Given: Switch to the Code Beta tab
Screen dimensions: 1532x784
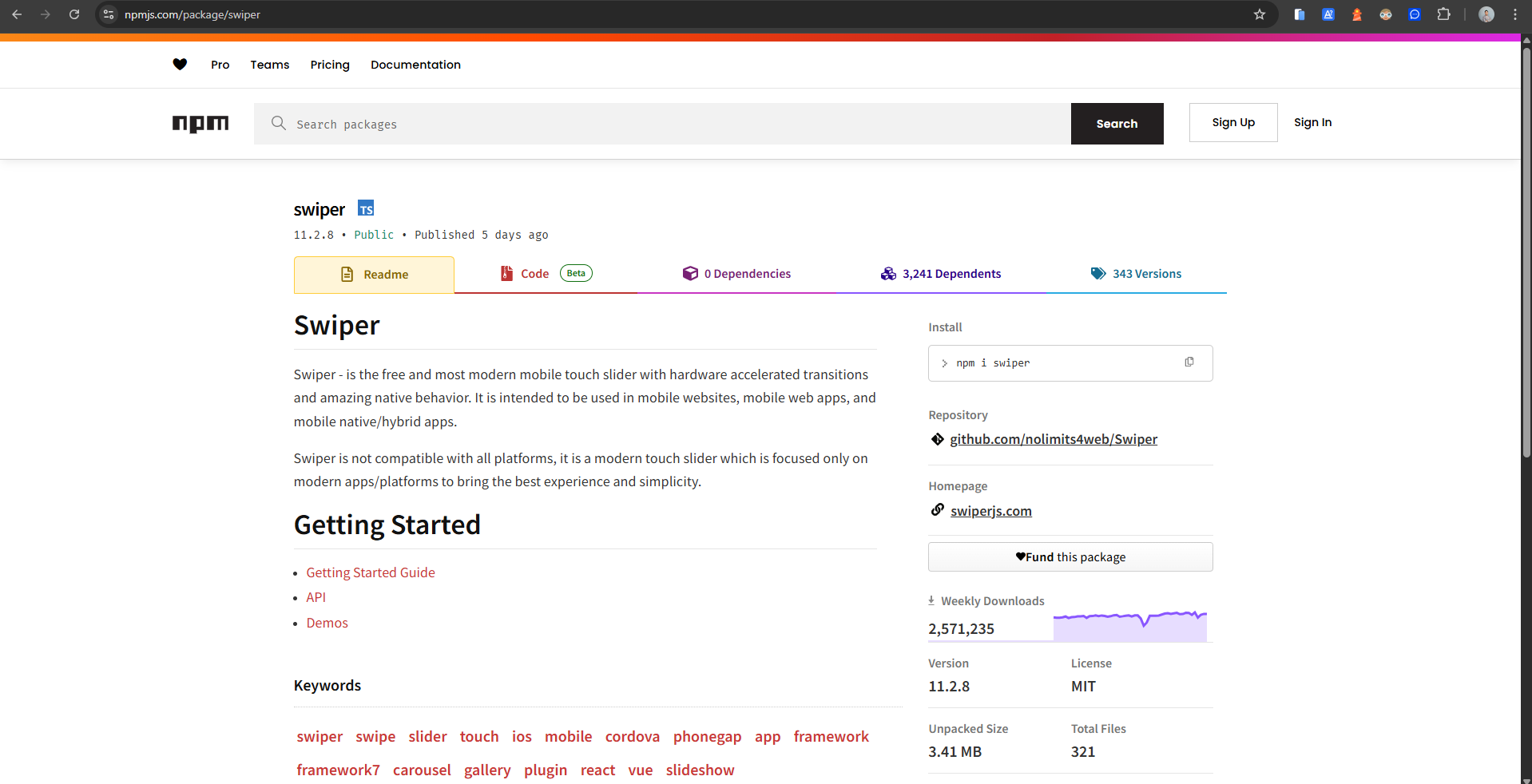Looking at the screenshot, I should pos(546,274).
